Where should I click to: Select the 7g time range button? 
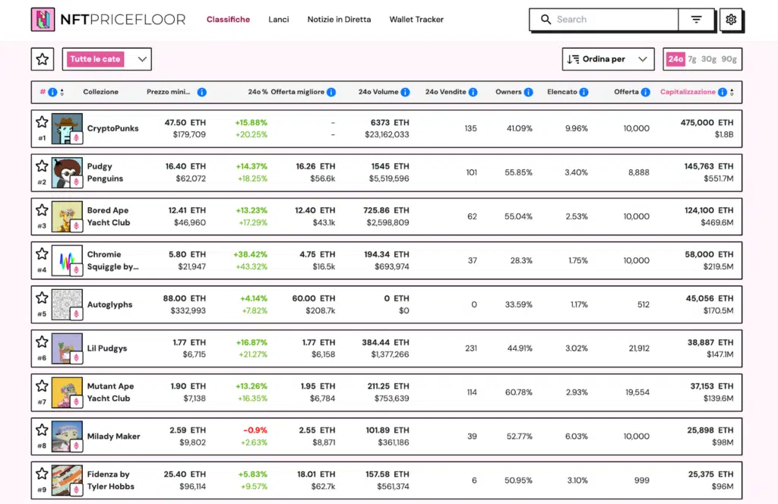tap(692, 59)
